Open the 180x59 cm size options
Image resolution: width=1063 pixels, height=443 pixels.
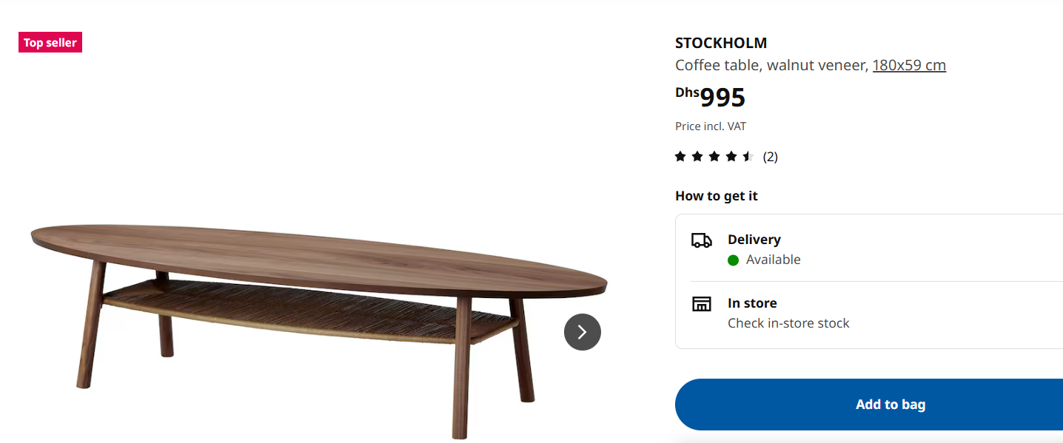click(x=909, y=65)
